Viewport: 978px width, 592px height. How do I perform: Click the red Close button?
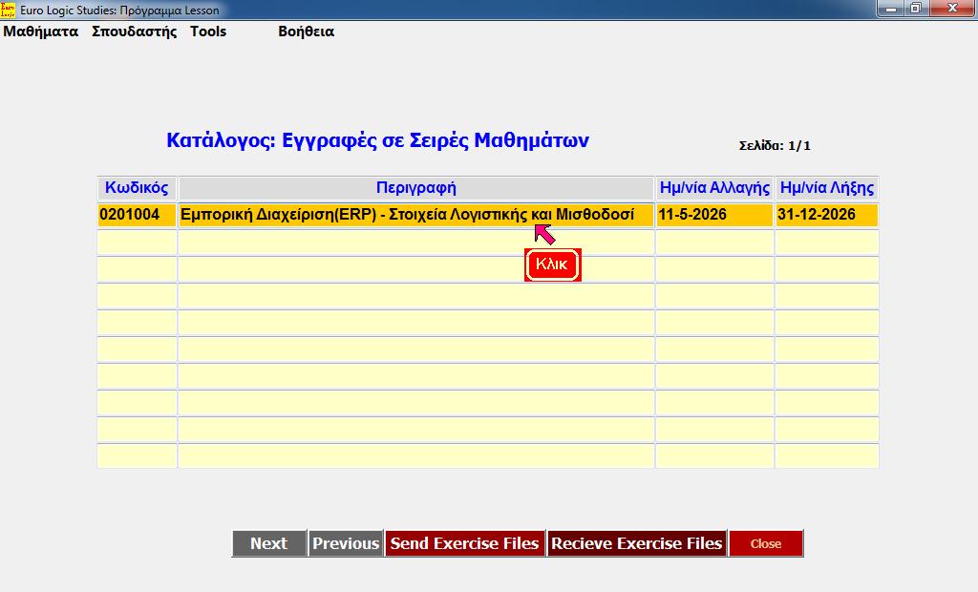[766, 543]
